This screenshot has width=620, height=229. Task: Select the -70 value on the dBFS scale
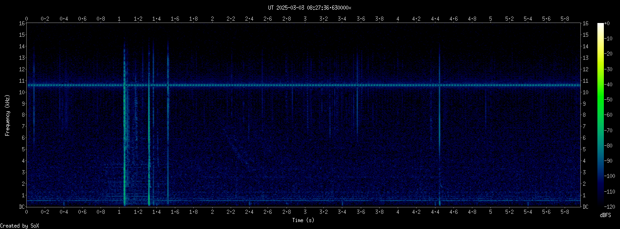coord(609,130)
